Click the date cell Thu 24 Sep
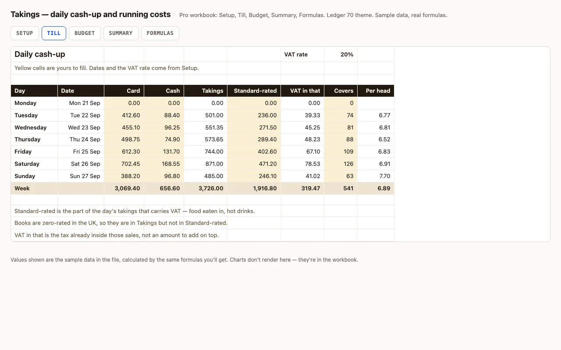 point(81,140)
